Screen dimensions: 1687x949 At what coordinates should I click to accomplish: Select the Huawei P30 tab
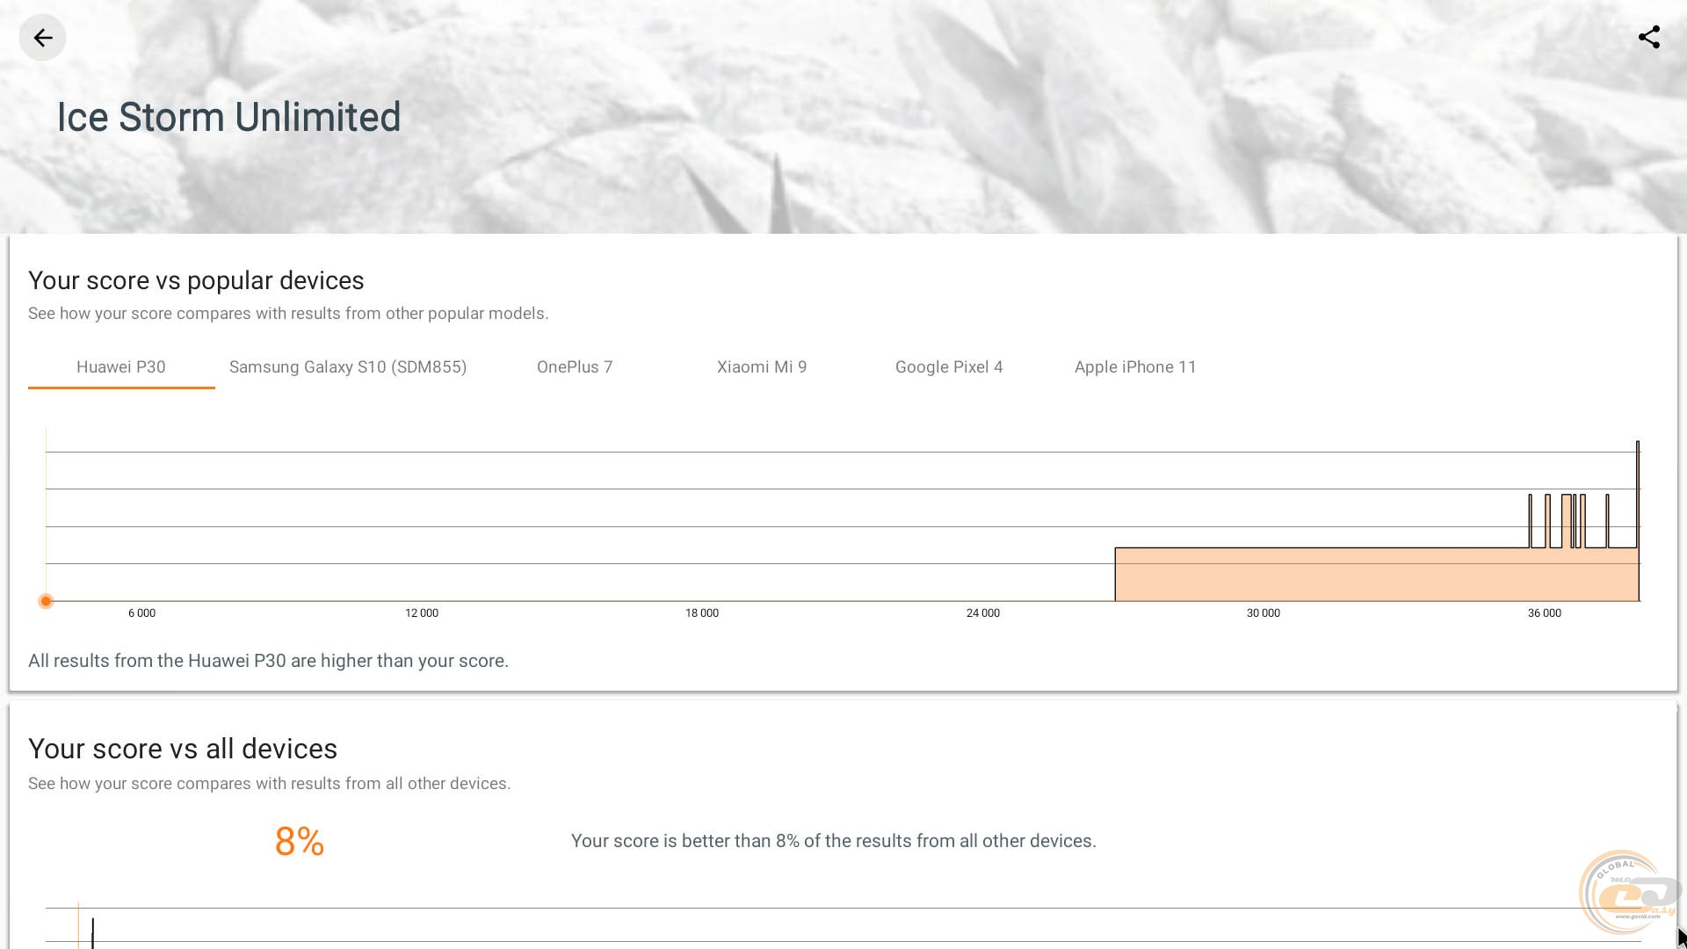pyautogui.click(x=121, y=367)
